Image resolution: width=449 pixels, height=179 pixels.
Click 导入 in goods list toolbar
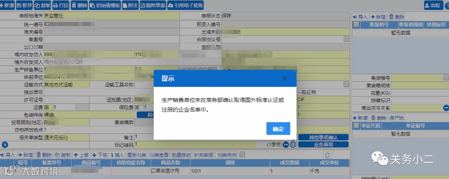pos(8,155)
